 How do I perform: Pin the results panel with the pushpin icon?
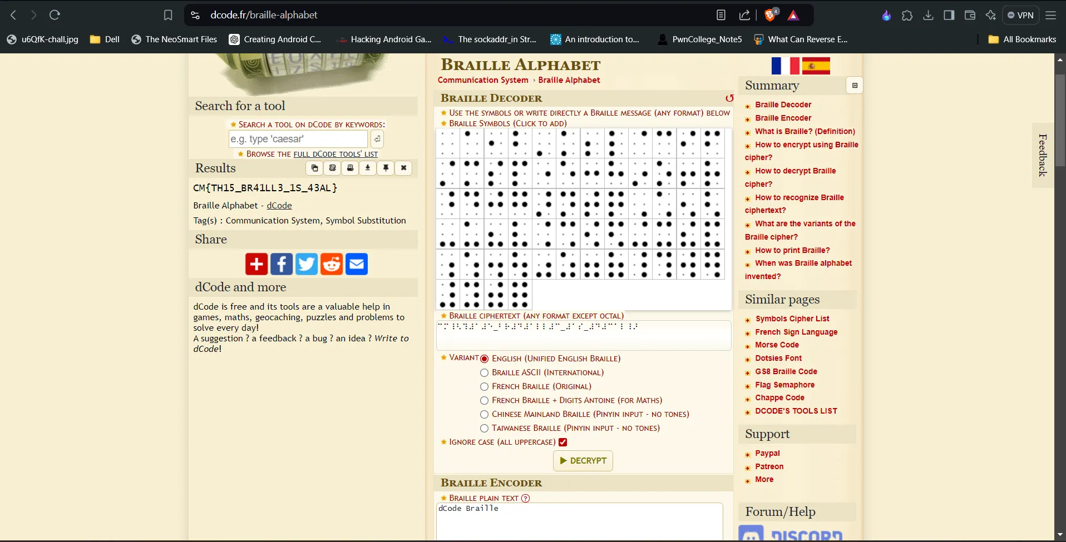pos(386,168)
